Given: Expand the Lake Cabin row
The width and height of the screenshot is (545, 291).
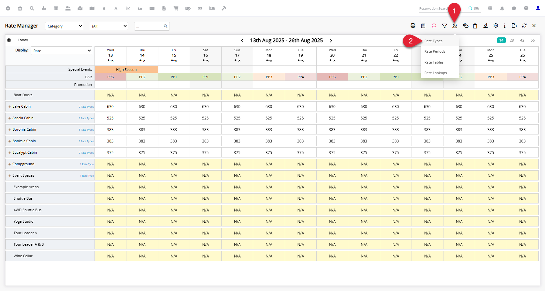Looking at the screenshot, I should (10, 107).
